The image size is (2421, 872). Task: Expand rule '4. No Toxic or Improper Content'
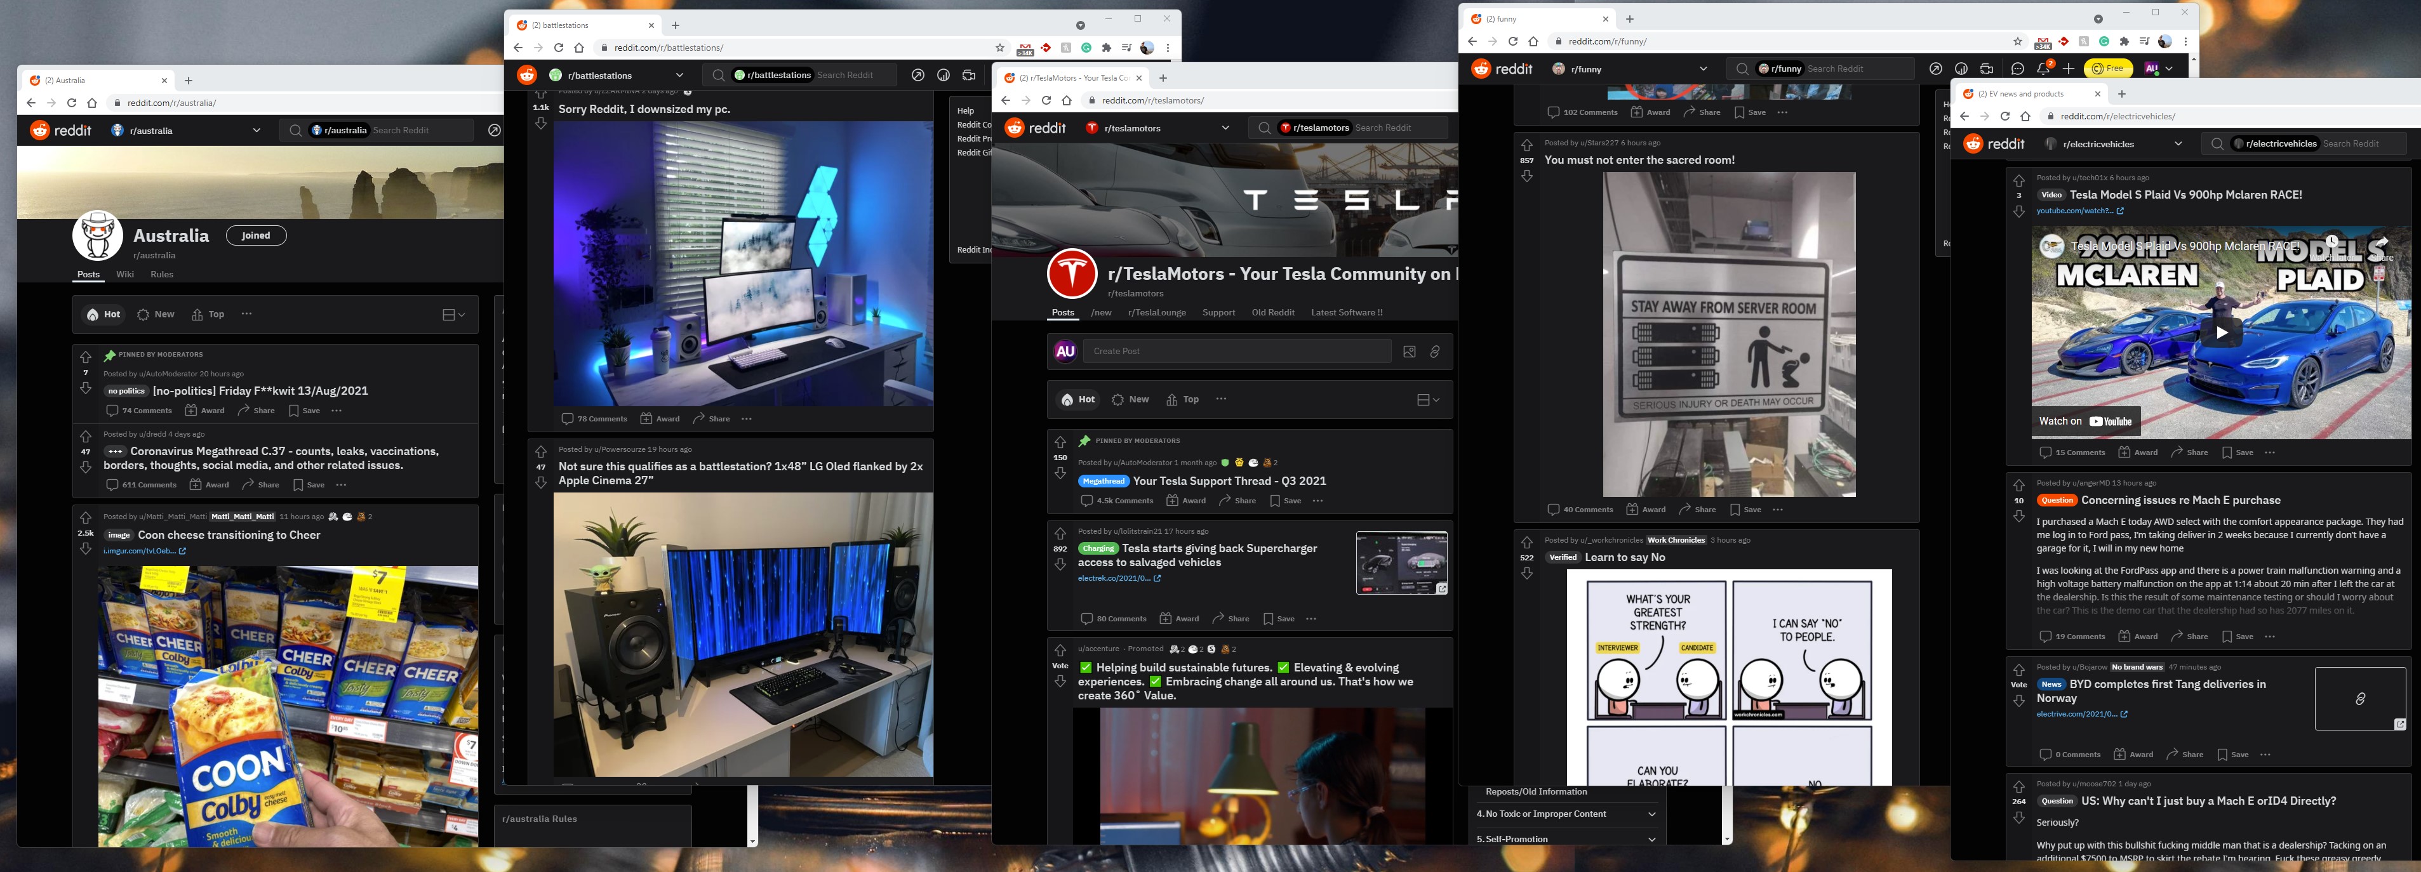coord(1566,814)
